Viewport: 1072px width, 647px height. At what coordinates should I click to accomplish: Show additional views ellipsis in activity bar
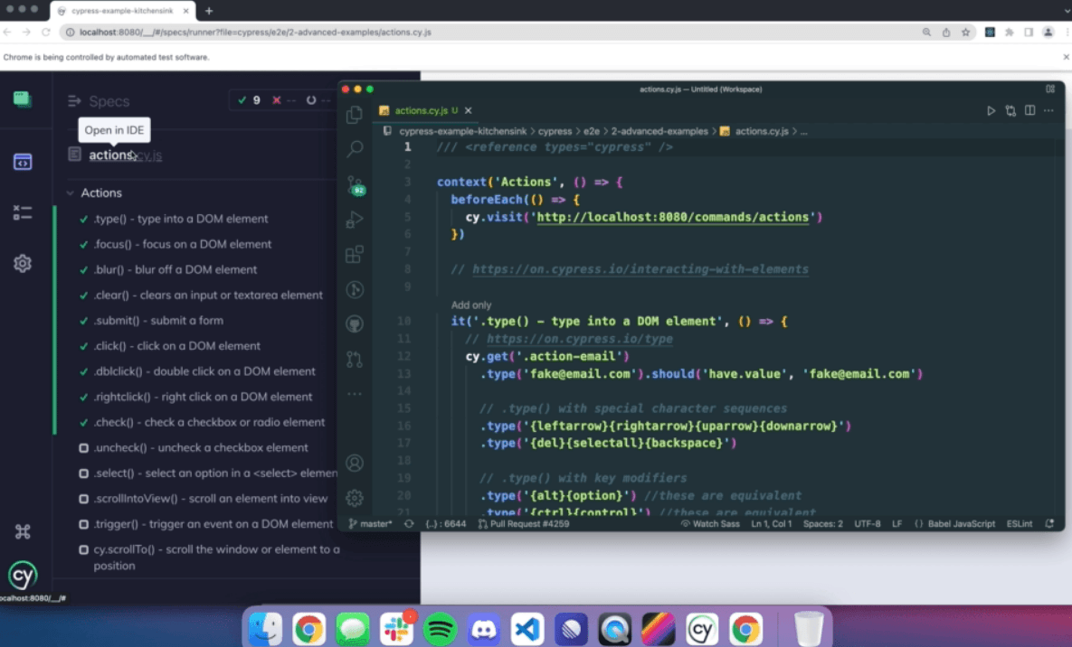pos(354,393)
